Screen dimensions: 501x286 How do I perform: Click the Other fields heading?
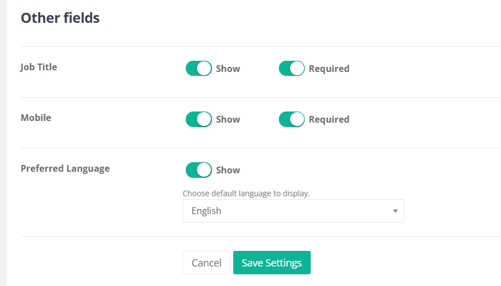tap(60, 18)
